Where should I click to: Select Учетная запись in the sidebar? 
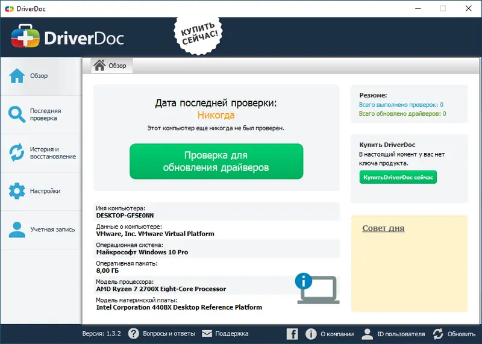41,230
